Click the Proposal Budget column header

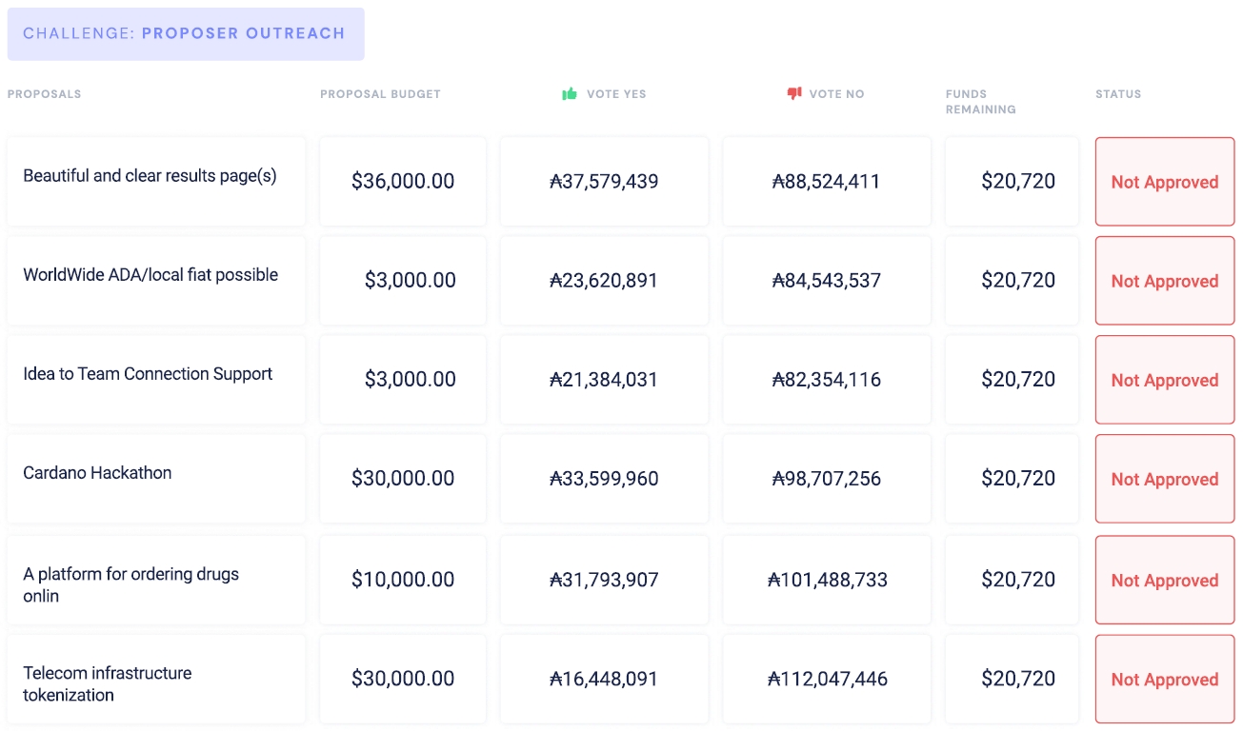380,94
